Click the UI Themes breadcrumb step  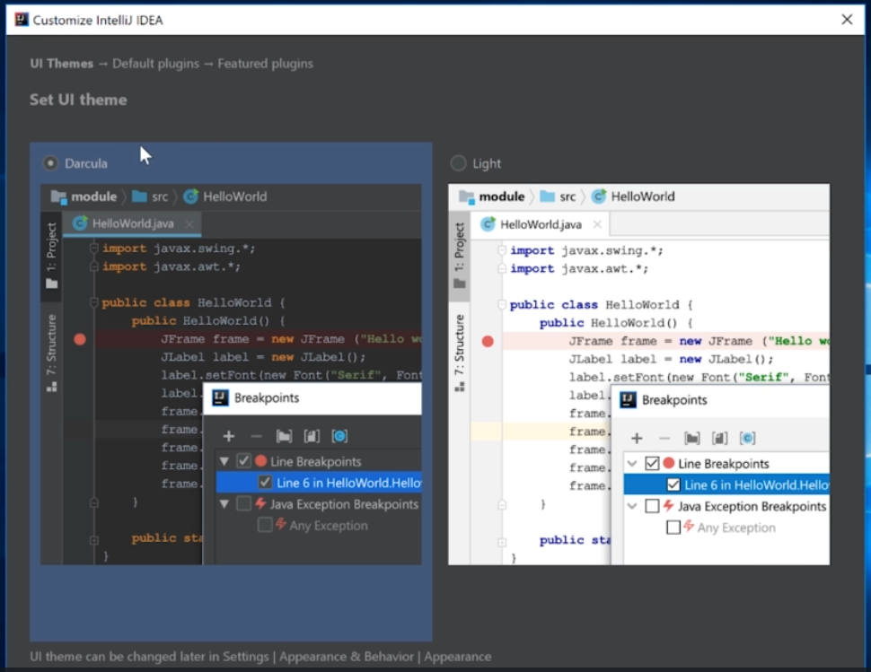pos(62,64)
